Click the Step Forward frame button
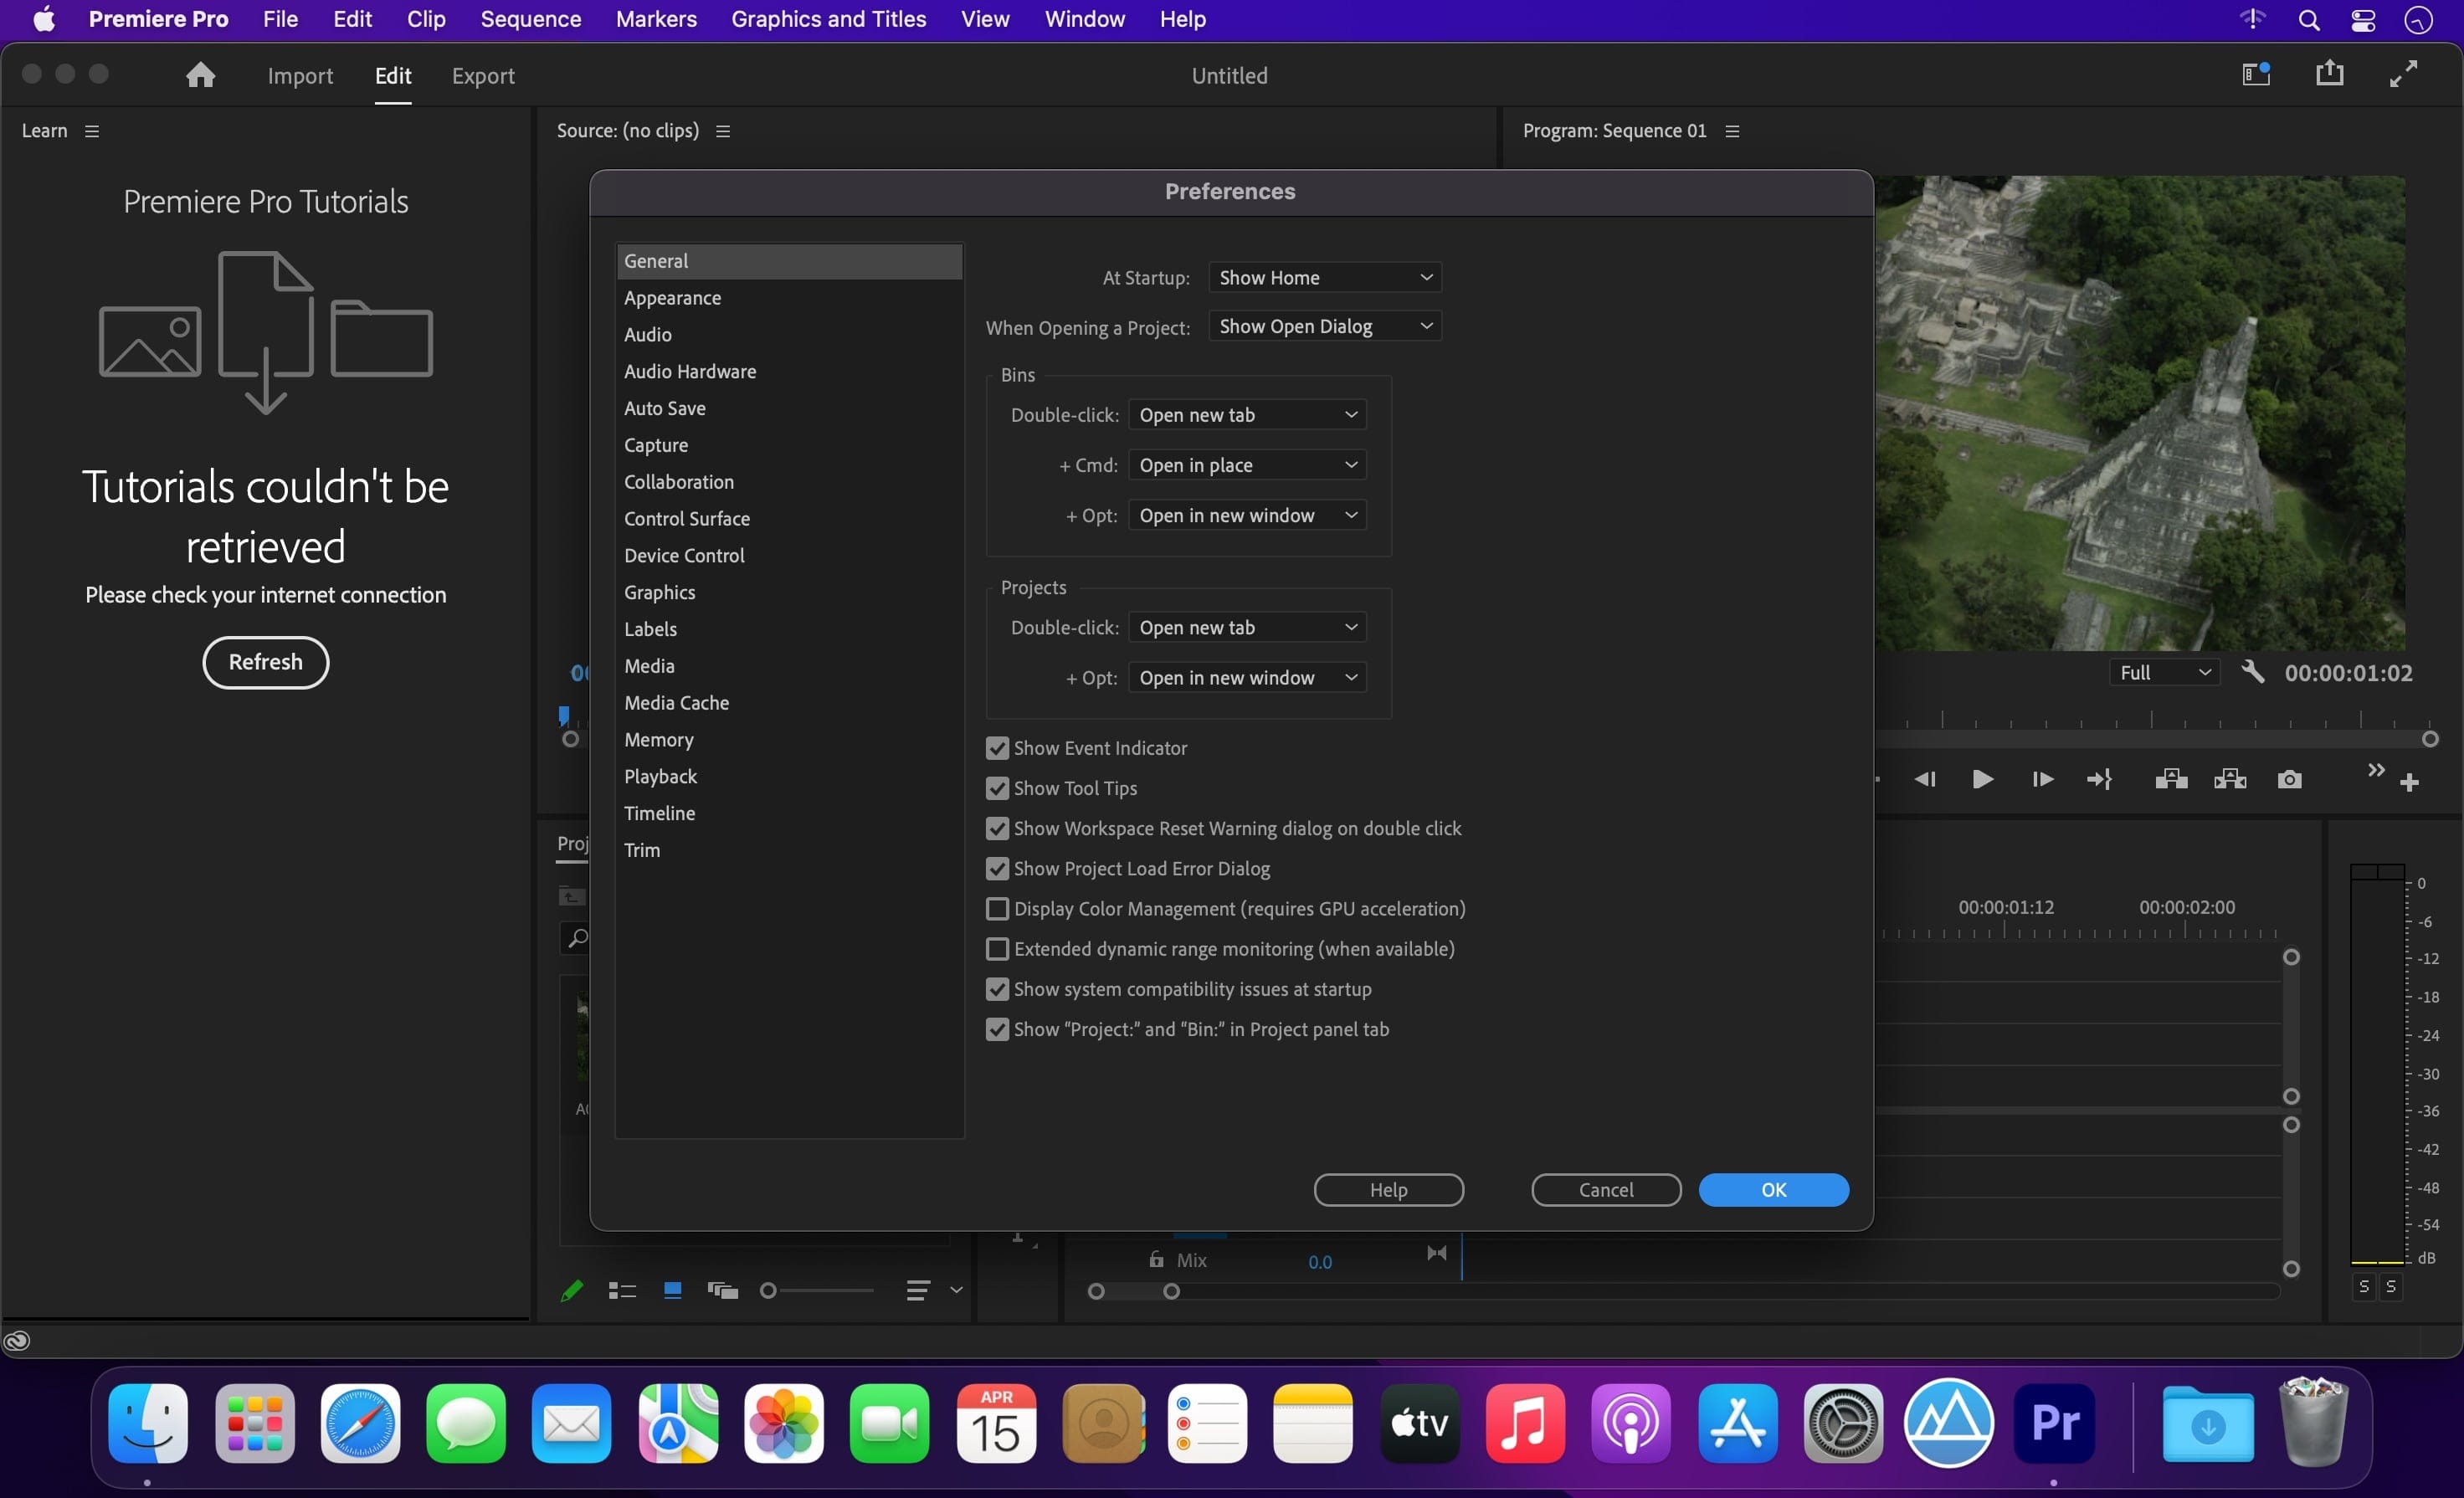This screenshot has width=2464, height=1498. (x=2042, y=779)
